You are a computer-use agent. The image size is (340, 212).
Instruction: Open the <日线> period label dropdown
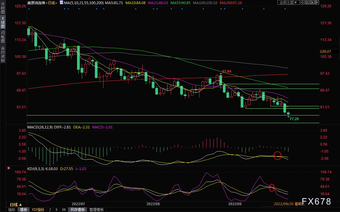pyautogui.click(x=51, y=3)
